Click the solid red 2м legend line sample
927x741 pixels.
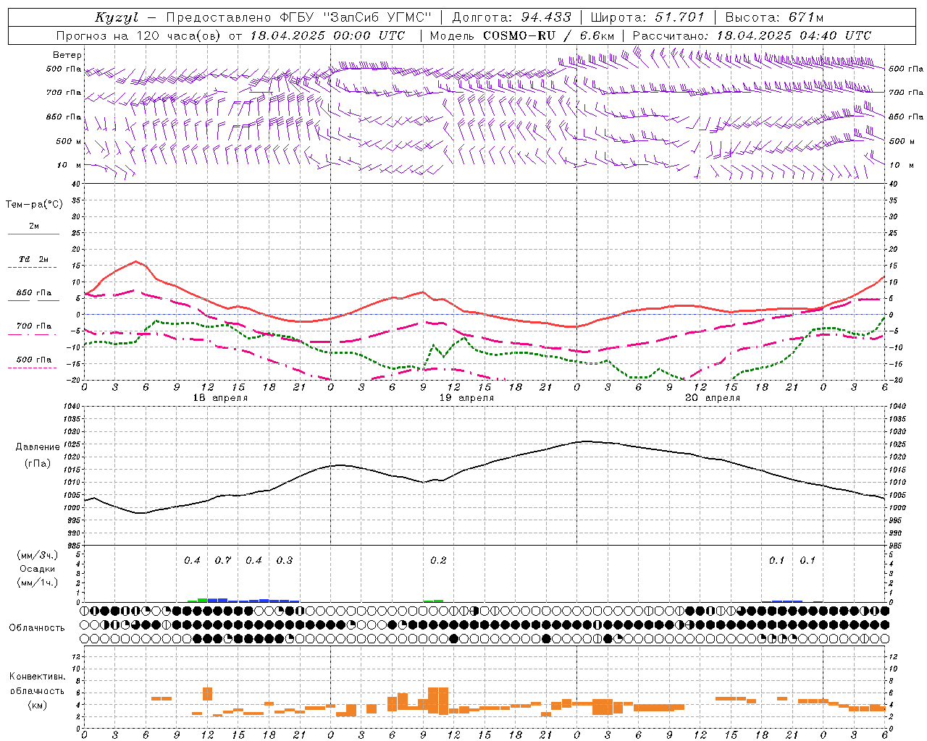[x=34, y=234]
